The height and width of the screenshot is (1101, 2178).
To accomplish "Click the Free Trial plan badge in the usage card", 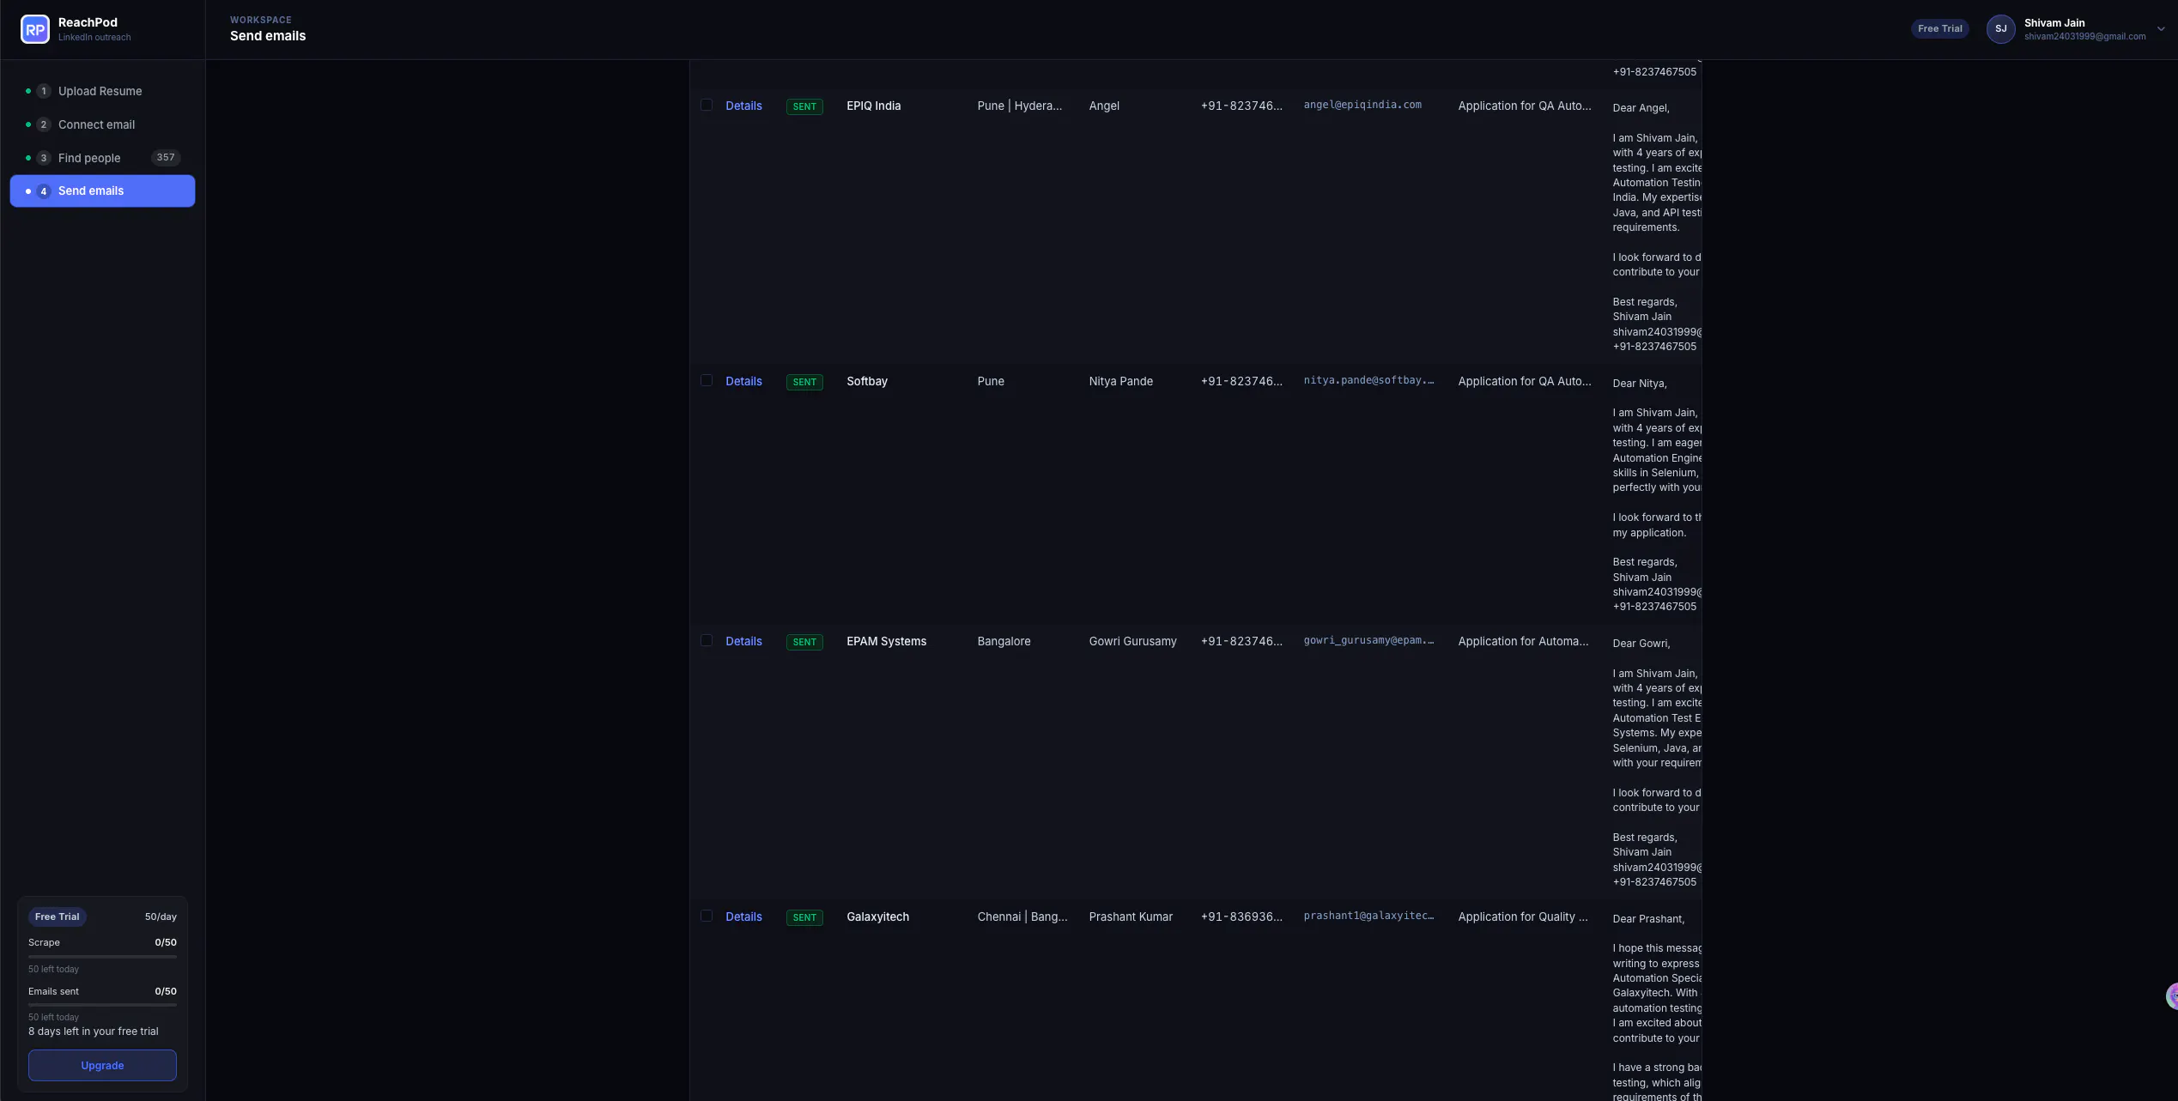I will click(x=58, y=917).
